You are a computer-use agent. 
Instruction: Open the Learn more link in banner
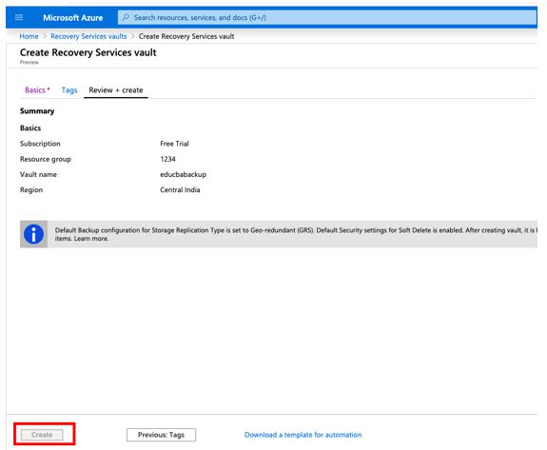(x=91, y=239)
